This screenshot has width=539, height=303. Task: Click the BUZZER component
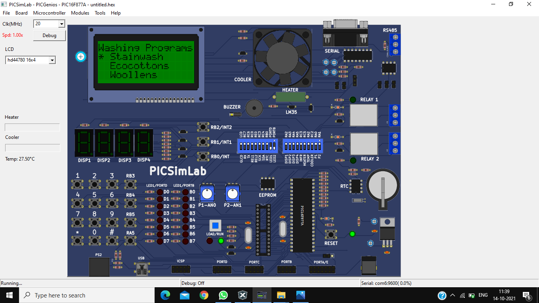[x=254, y=108]
